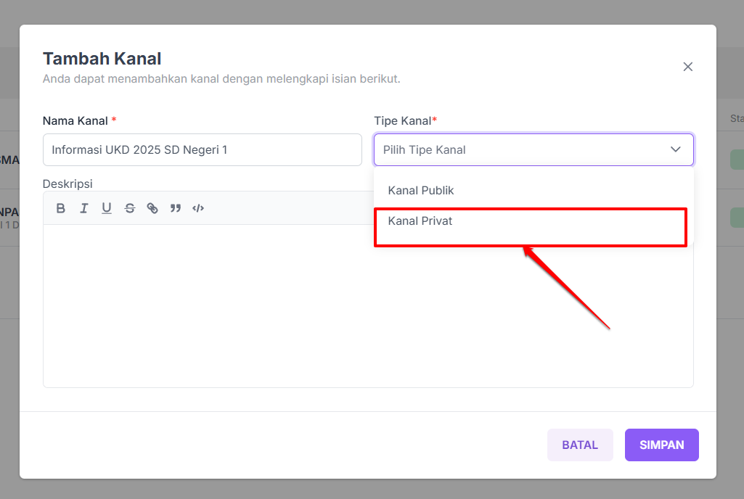Click the Deskripsi label above the editor
The width and height of the screenshot is (744, 499).
(x=68, y=183)
